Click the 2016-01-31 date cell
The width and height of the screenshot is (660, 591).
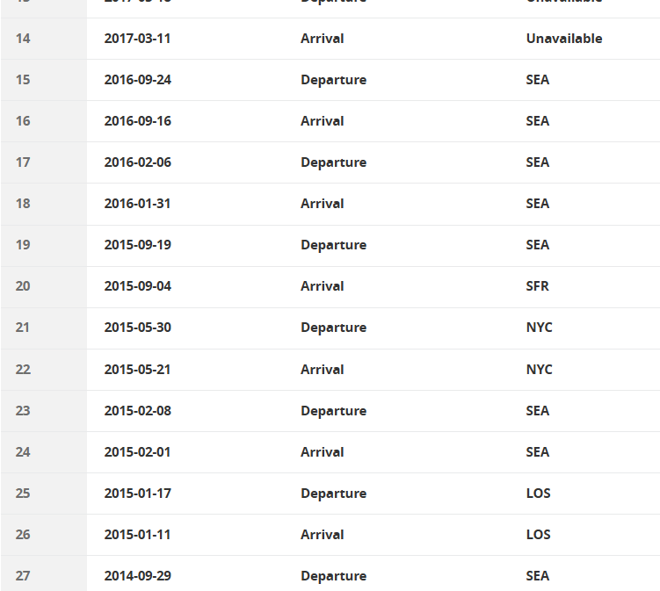click(x=137, y=204)
